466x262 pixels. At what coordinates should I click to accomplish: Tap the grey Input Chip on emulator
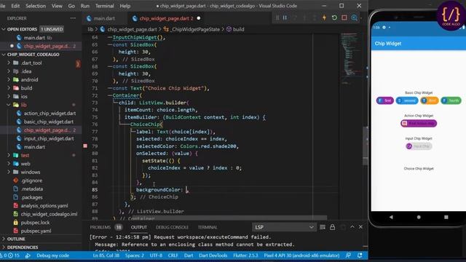point(419,146)
